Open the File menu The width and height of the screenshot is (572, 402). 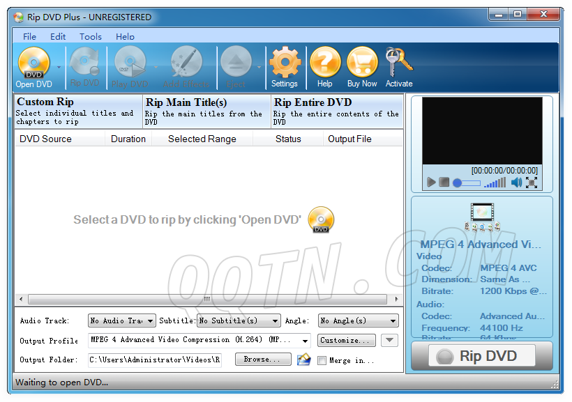pyautogui.click(x=30, y=36)
